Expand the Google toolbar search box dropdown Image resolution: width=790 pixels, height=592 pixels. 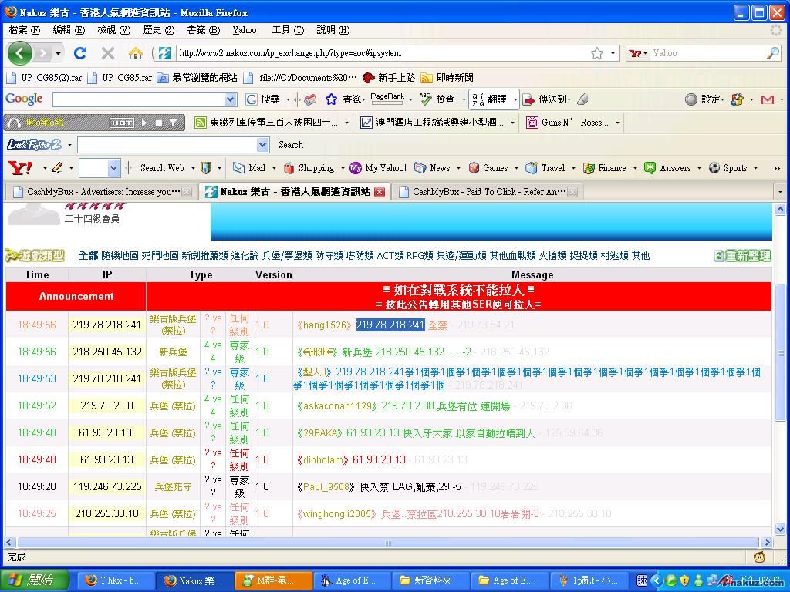(230, 99)
